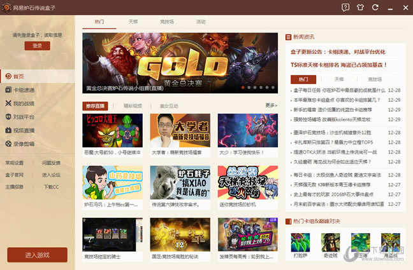This screenshot has height=270, width=413.
Task: Click the 登录 login button
Action: (37, 46)
